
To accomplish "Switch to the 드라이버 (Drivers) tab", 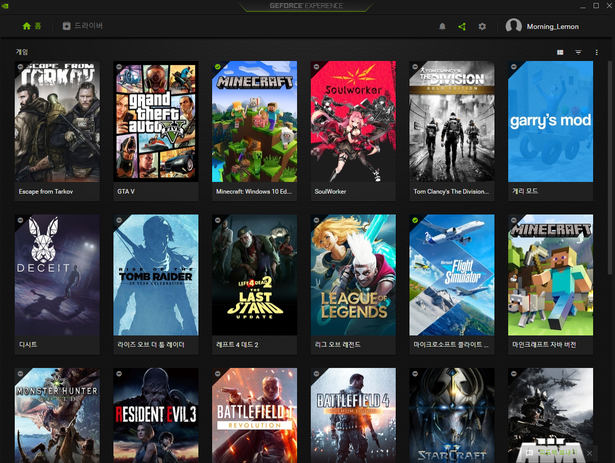I will [x=83, y=26].
